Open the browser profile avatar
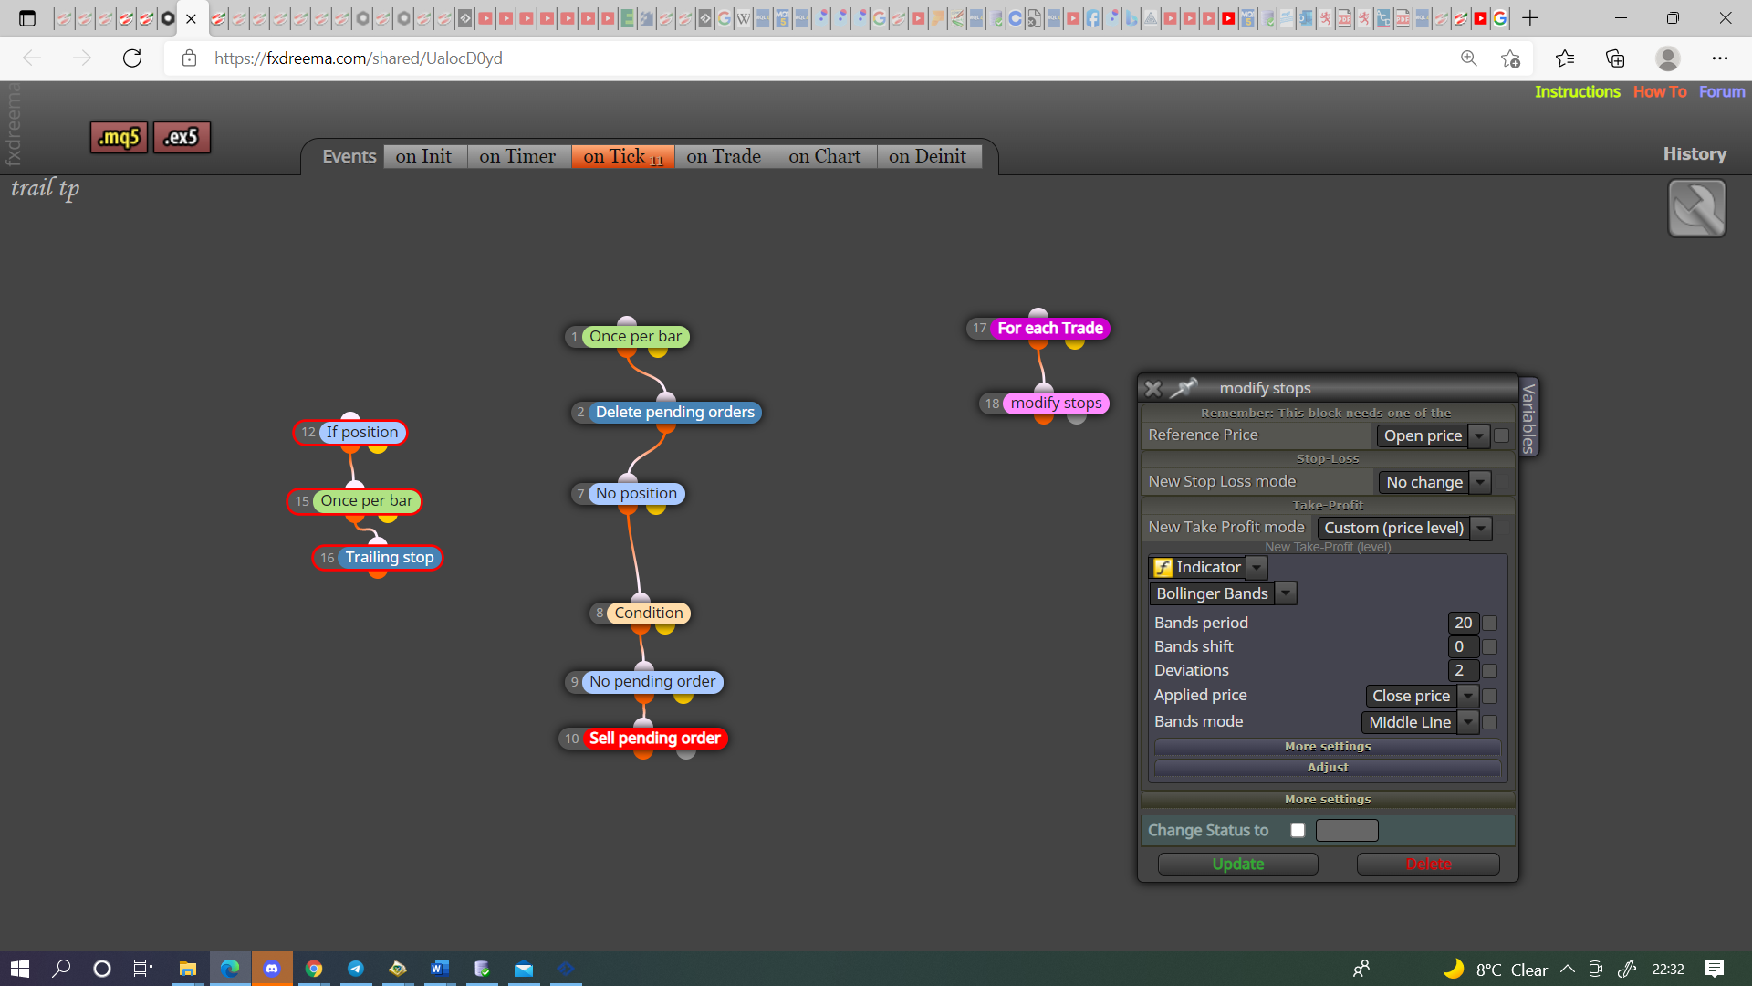The image size is (1752, 986). pos(1668,58)
